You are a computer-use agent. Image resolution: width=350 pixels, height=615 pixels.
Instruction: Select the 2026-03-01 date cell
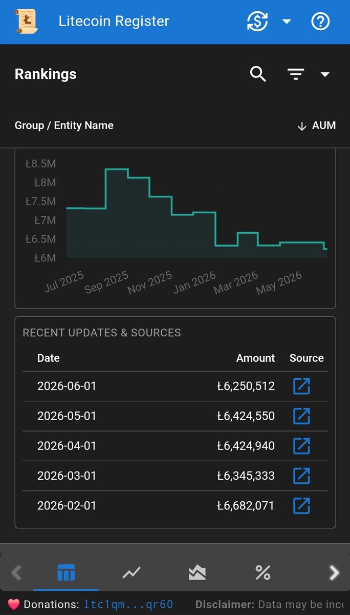(67, 476)
